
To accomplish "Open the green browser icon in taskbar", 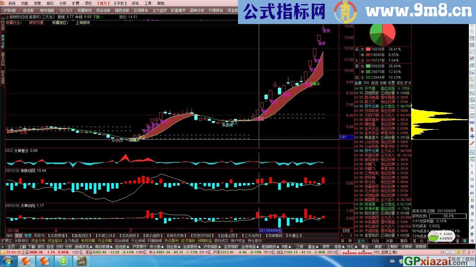I will tap(63, 261).
